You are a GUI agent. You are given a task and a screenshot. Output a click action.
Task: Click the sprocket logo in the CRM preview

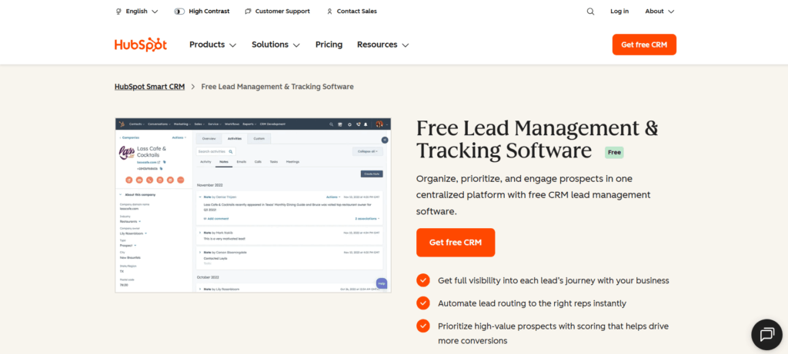(122, 124)
